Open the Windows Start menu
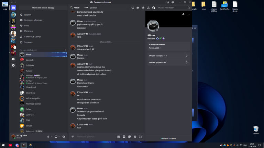 point(3,145)
